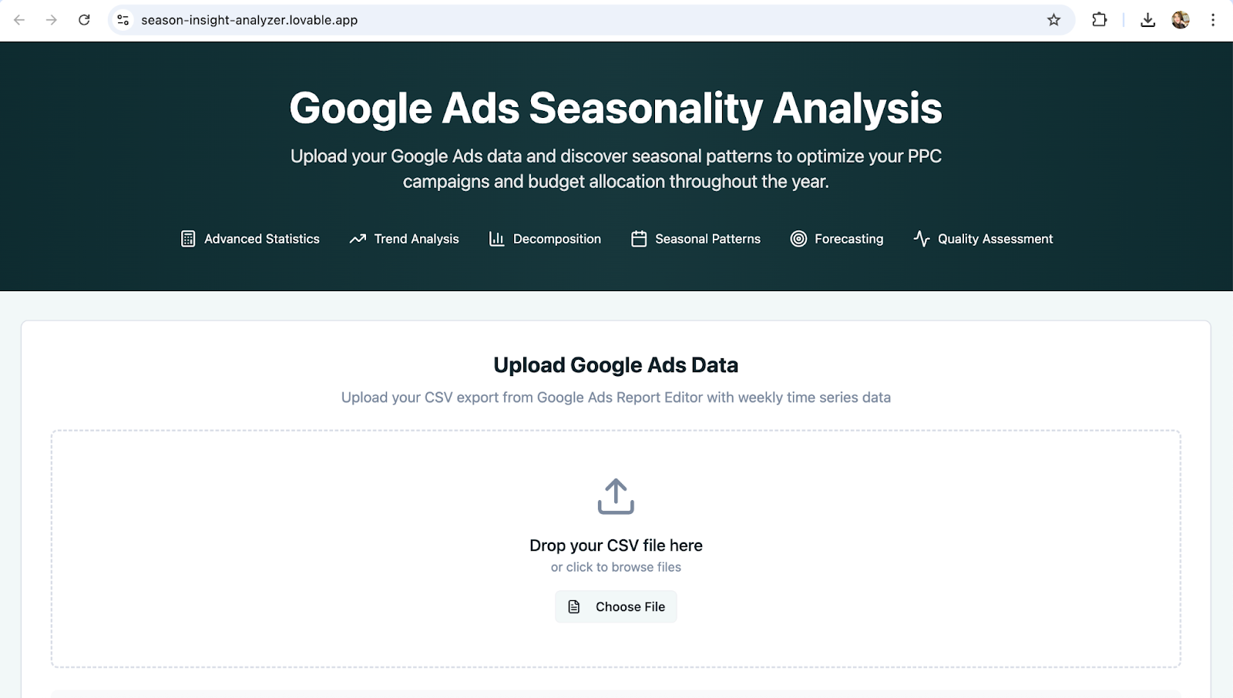Click the Seasonal Patterns calendar icon
The width and height of the screenshot is (1233, 698).
pyautogui.click(x=639, y=239)
